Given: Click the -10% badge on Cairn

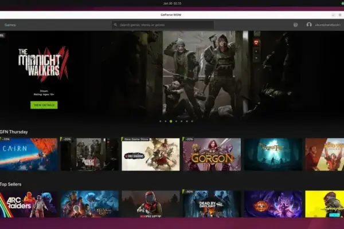Looking at the screenshot, I should click(x=5, y=139).
